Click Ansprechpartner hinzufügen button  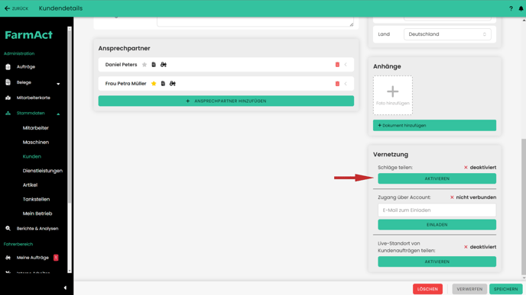point(226,101)
